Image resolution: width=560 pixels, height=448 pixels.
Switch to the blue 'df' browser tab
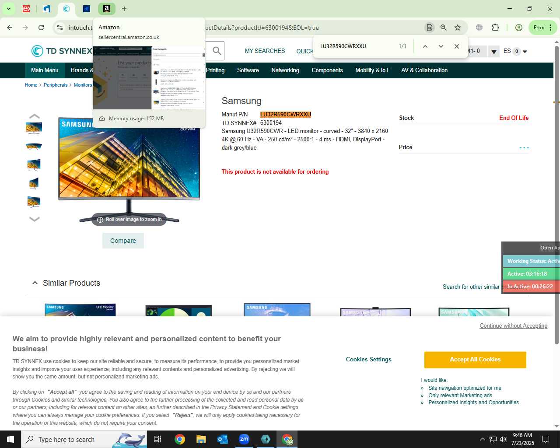point(86,9)
